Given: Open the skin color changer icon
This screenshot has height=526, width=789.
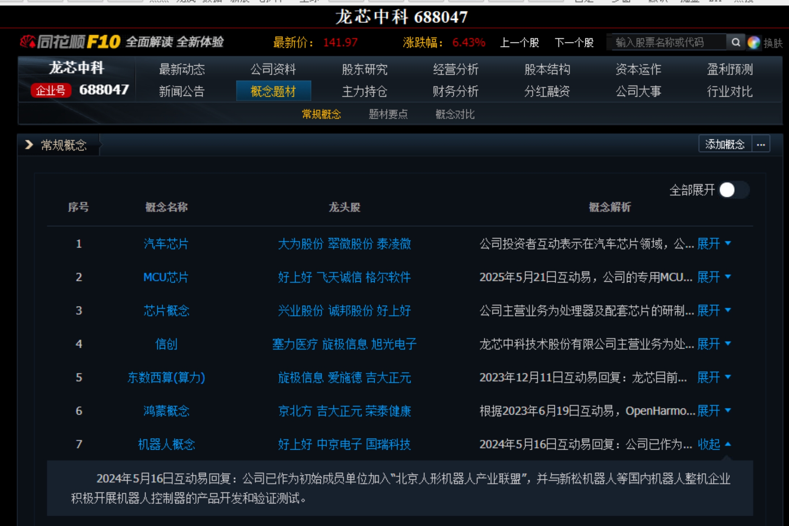Looking at the screenshot, I should pyautogui.click(x=753, y=42).
